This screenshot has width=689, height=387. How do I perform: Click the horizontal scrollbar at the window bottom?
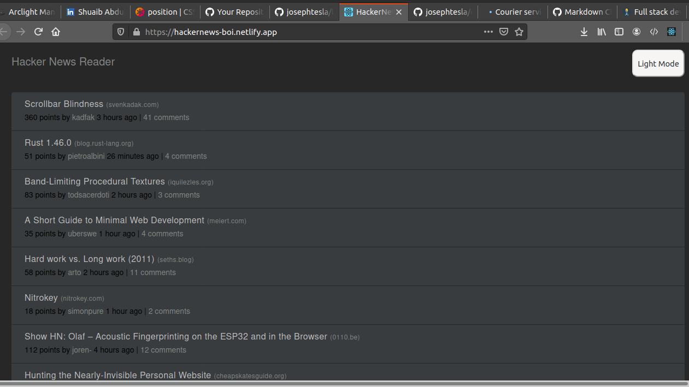344,384
